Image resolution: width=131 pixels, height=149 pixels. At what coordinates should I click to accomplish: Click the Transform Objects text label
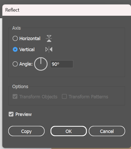[38, 97]
